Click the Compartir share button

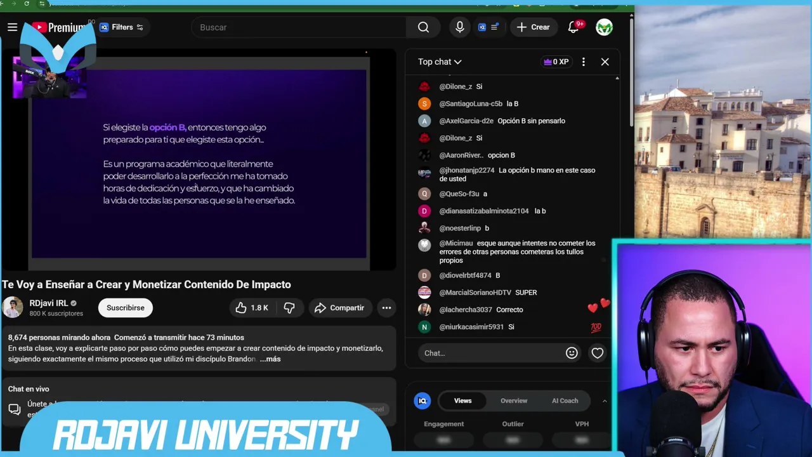[340, 308]
